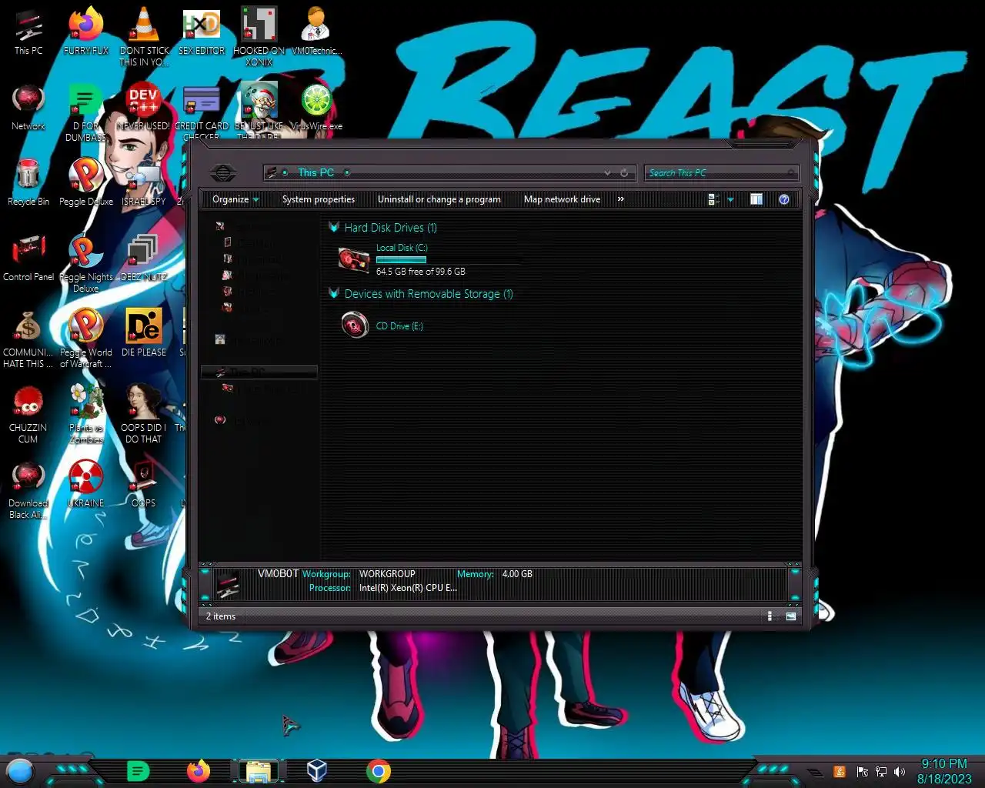Open the UKRAINE desktop shortcut
Viewport: 985px width, 788px height.
86,483
